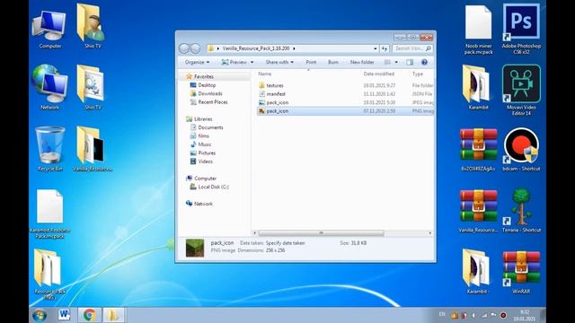Click the Libraries group in the navigation pane
Screen dimensions: 575x323
click(203, 119)
